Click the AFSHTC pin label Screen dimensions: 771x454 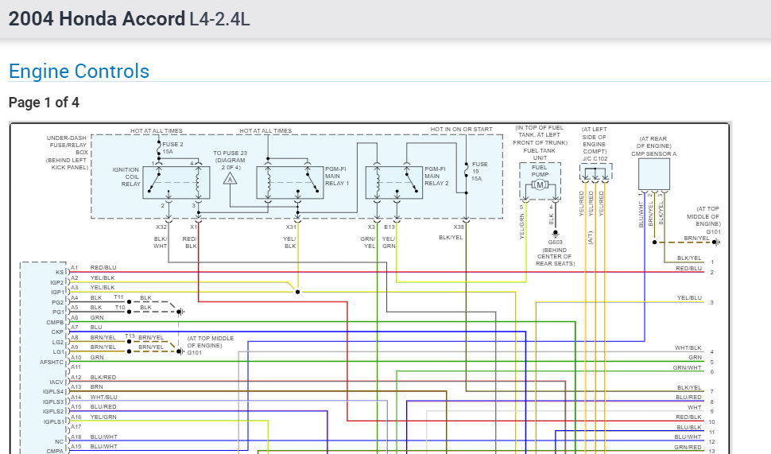point(52,362)
